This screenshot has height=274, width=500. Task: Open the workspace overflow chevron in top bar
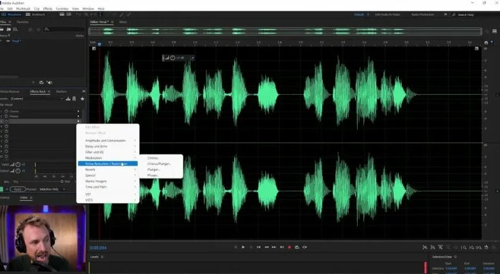point(445,15)
